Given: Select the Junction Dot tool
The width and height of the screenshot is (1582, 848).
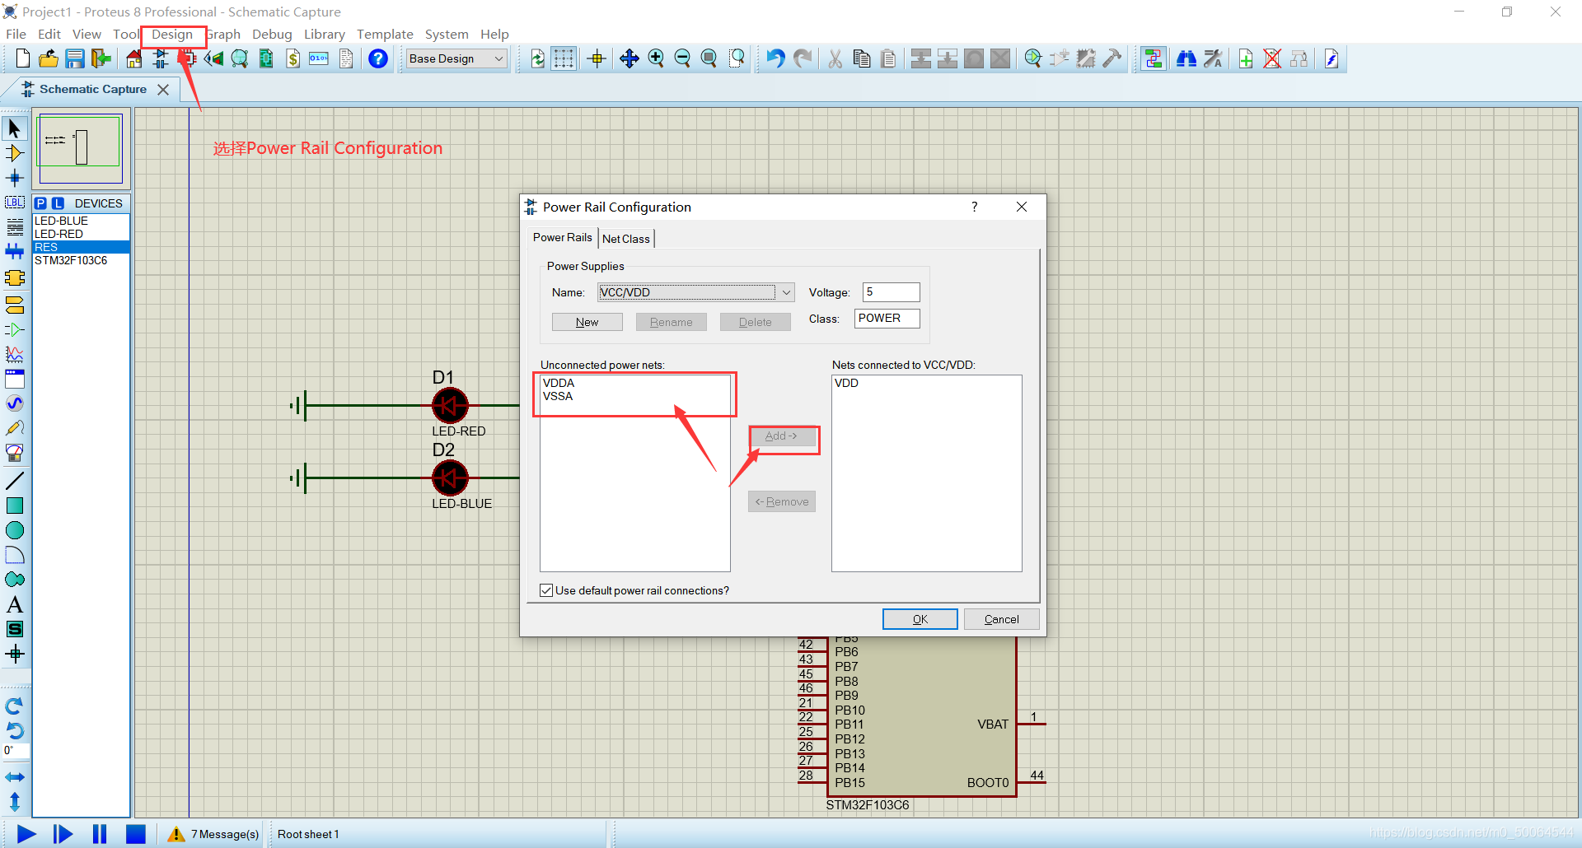Looking at the screenshot, I should [x=15, y=178].
